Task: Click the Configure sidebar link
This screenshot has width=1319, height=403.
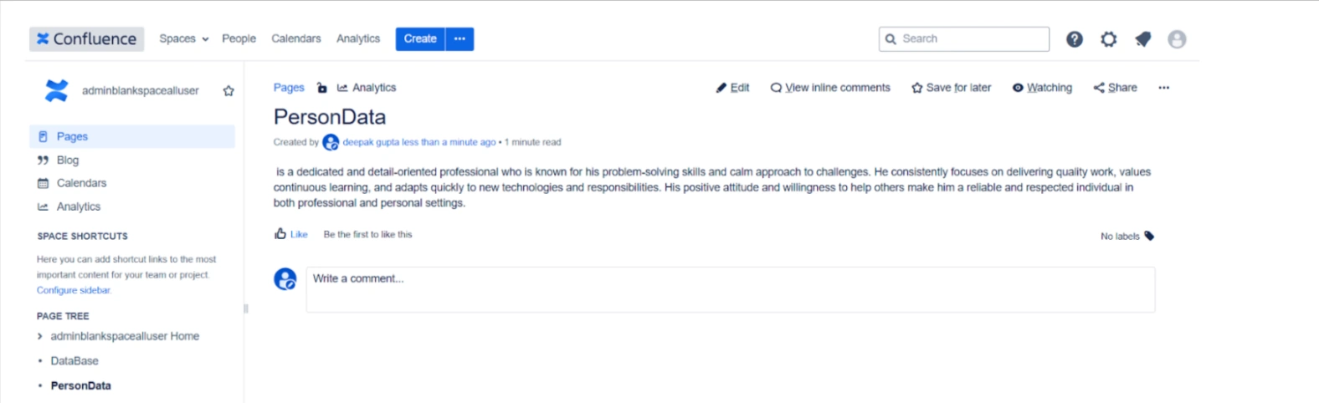Action: (74, 290)
